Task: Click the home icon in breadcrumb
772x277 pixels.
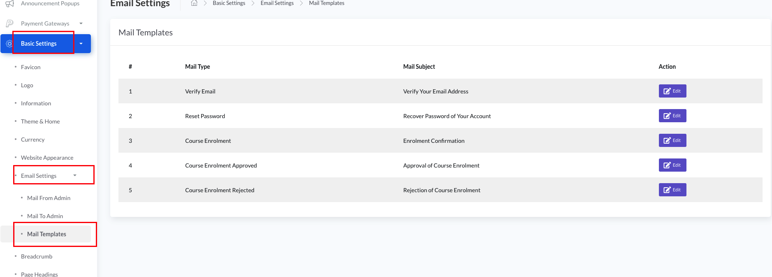Action: click(194, 3)
